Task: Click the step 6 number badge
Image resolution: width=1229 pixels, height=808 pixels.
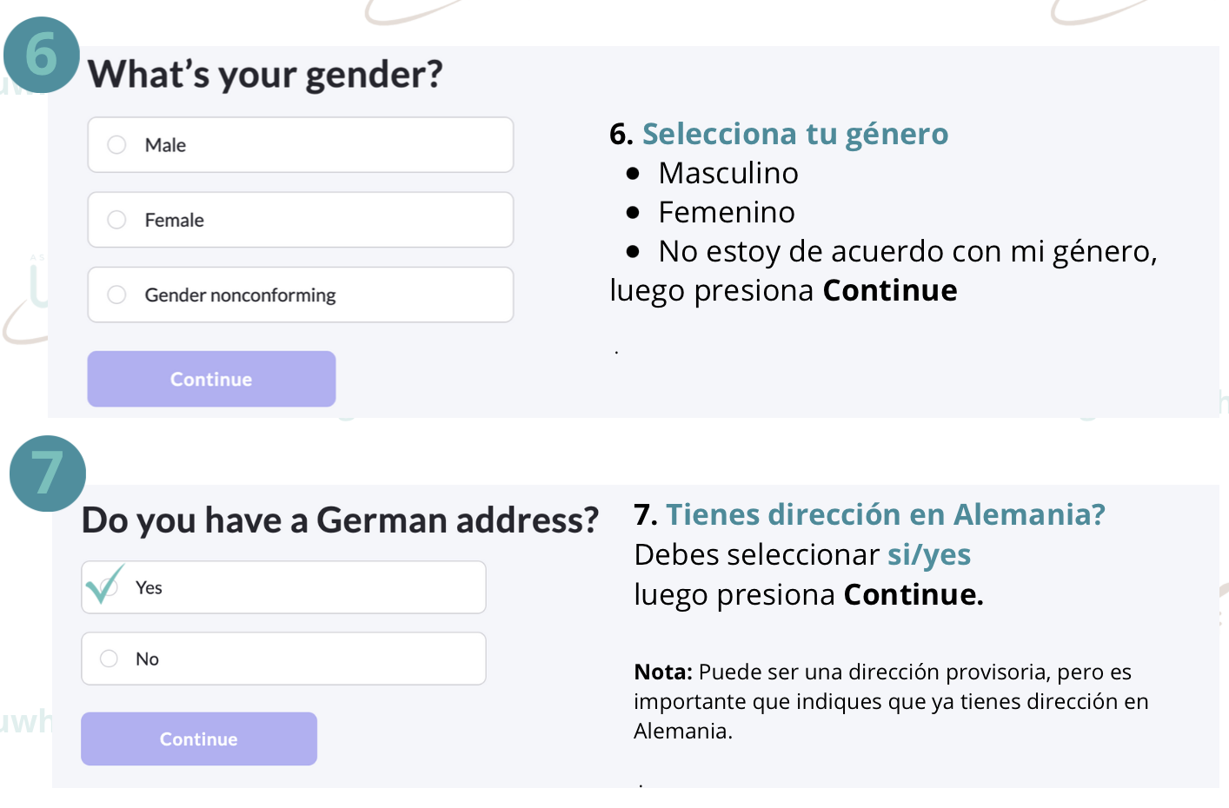Action: pos(42,55)
